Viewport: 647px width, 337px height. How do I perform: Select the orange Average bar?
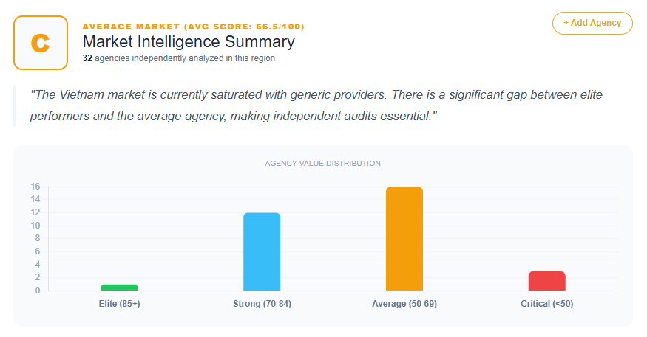[404, 238]
